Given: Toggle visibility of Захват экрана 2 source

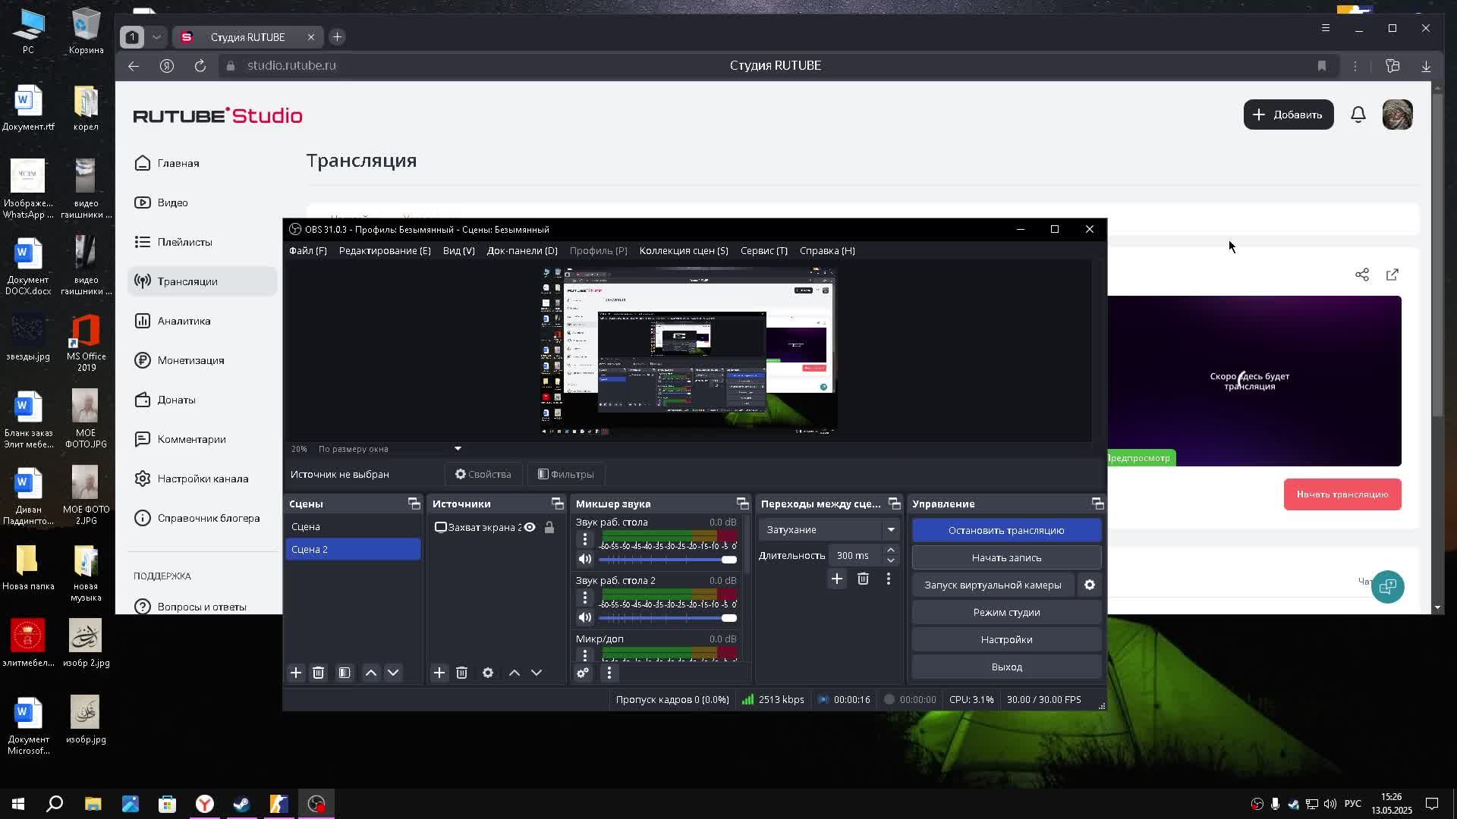Looking at the screenshot, I should point(530,527).
